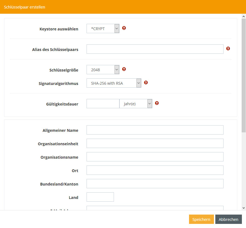
Task: Focus the Alias des Schlüsselpaars field
Action: [x=155, y=49]
